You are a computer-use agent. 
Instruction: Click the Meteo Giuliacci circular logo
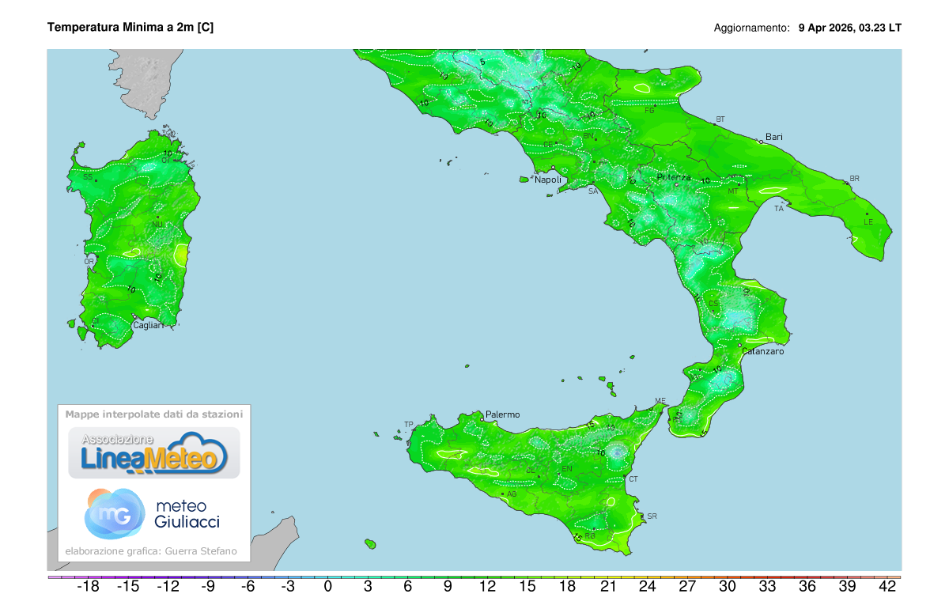[114, 513]
